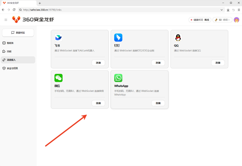The width and height of the screenshot is (242, 166).
Task: Click the 消息接入 link icon
Action: pos(4,60)
